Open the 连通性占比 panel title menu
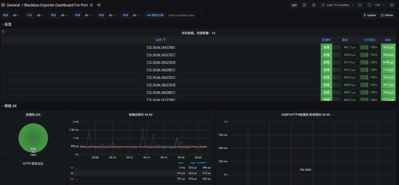The width and height of the screenshot is (399, 185). pos(33,115)
